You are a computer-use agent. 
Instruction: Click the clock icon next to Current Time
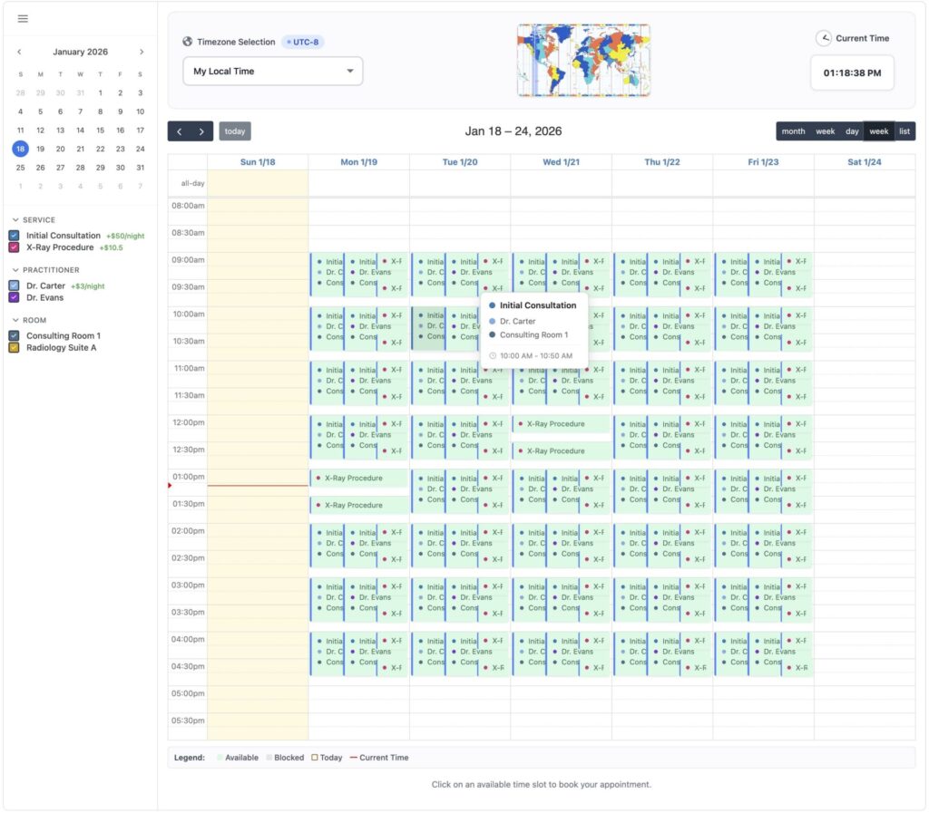click(823, 38)
